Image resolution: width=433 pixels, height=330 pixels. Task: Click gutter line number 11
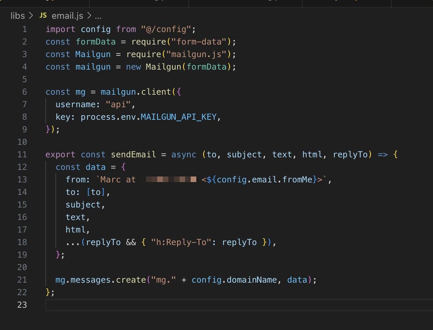[22, 155]
